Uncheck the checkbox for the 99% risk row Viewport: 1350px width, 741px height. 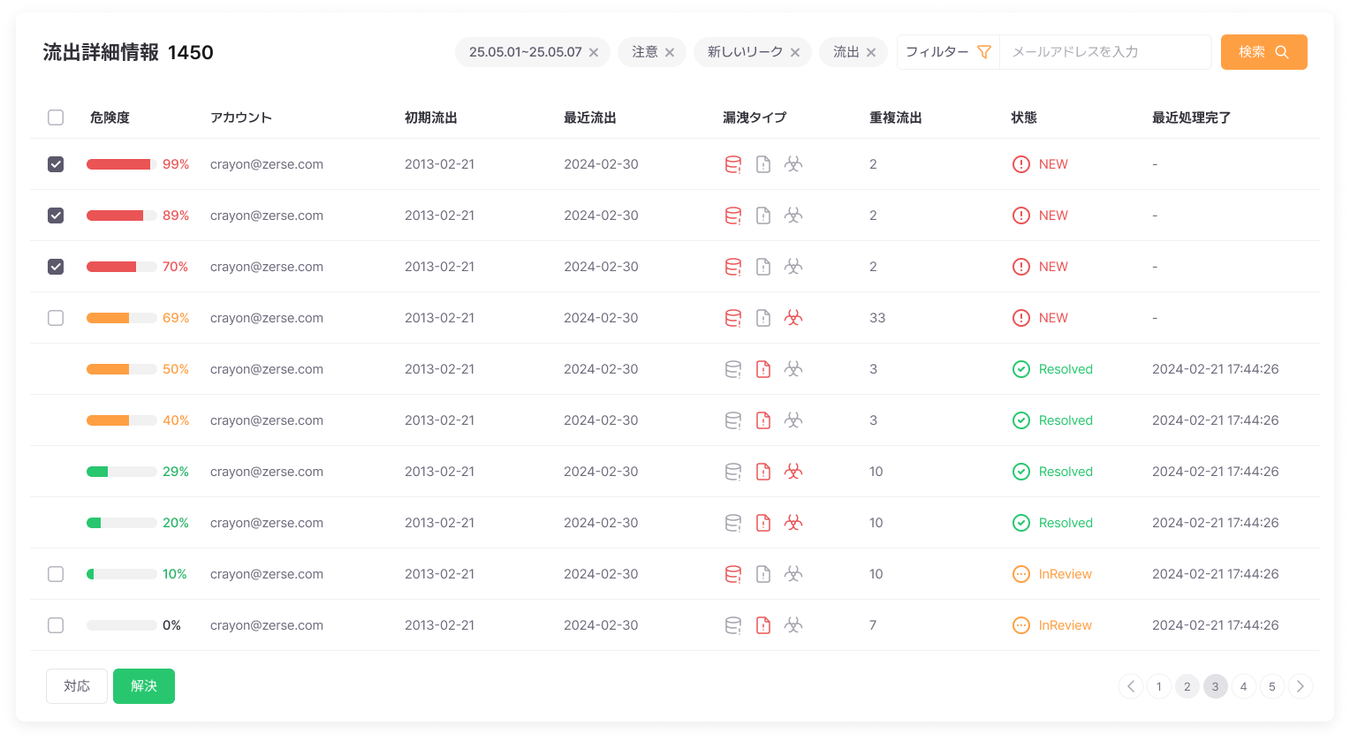(56, 164)
